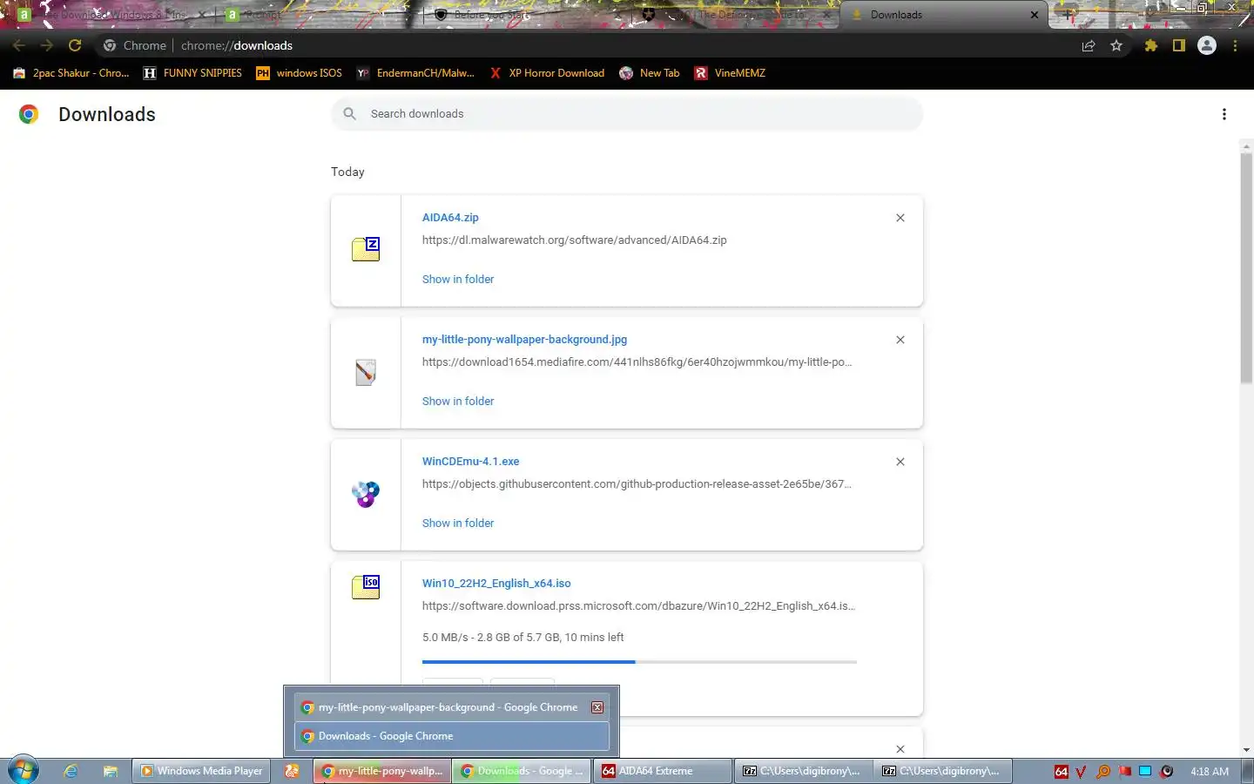Screen dimensions: 1254x784
Task: Switch to AIDA64 Extreme taskbar button
Action: click(x=663, y=771)
